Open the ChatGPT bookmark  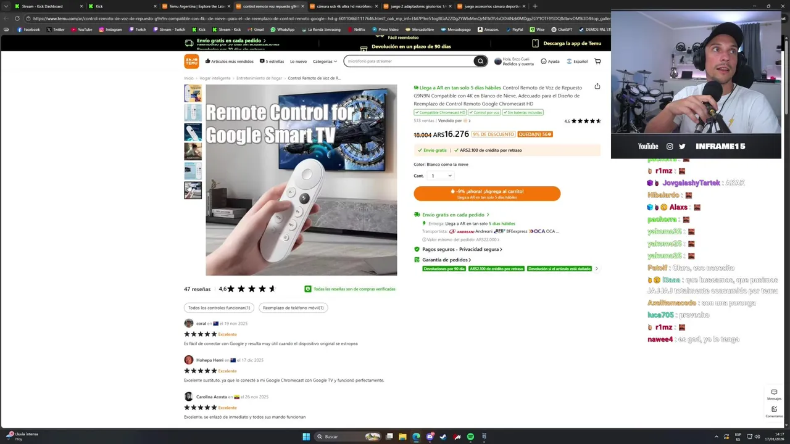click(562, 29)
